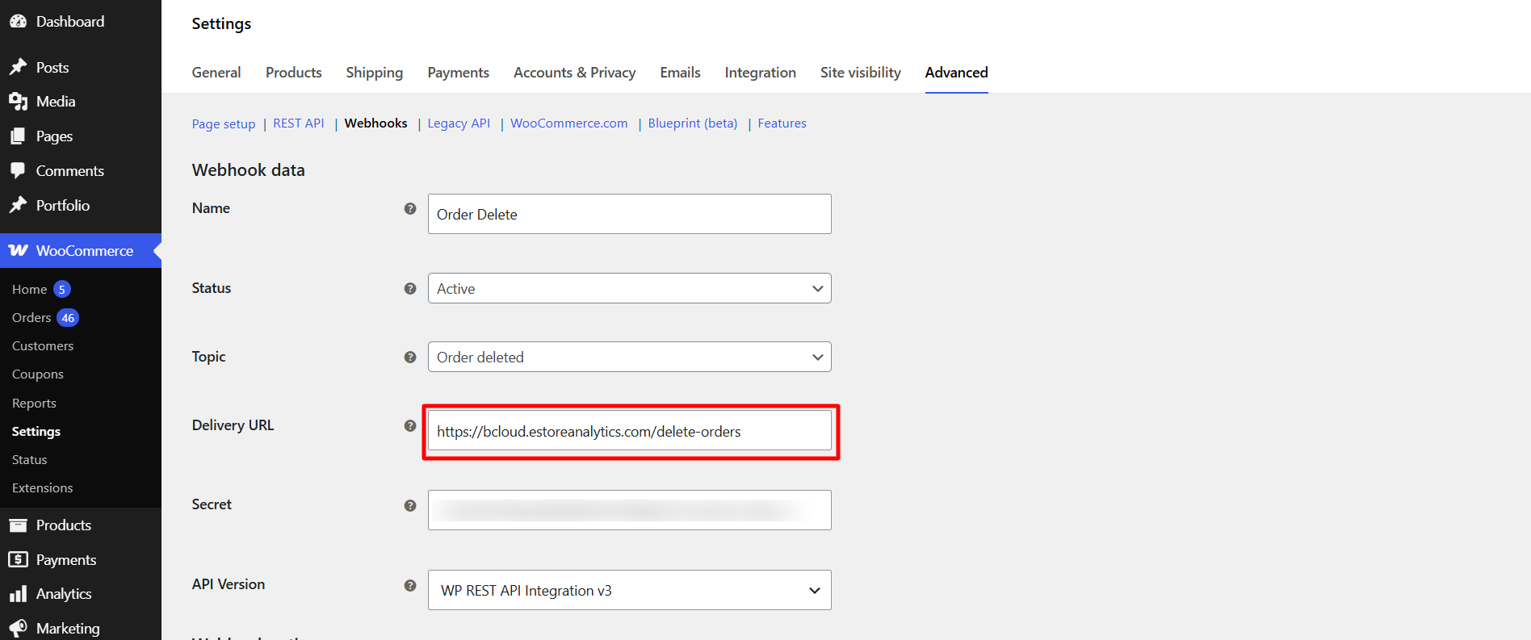Click help tooltip icon beside Secret

[410, 505]
